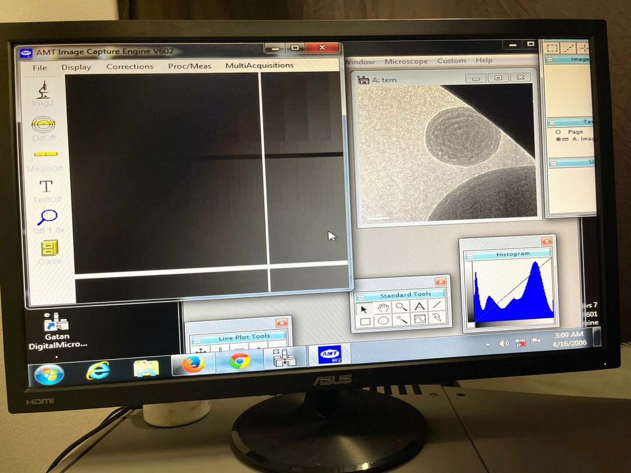Screen dimensions: 631x473
Task: Collapse the Image palette header
Action: coord(549,59)
